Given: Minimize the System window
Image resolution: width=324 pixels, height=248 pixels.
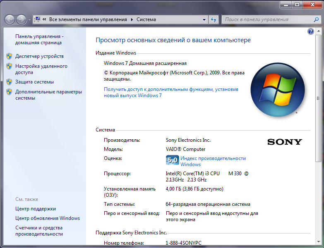Looking at the screenshot, I should 286,5.
